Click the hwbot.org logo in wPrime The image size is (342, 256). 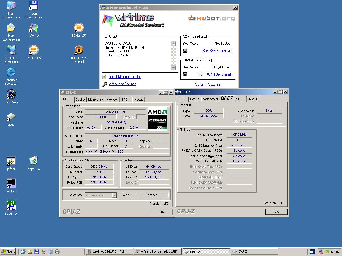211,18
